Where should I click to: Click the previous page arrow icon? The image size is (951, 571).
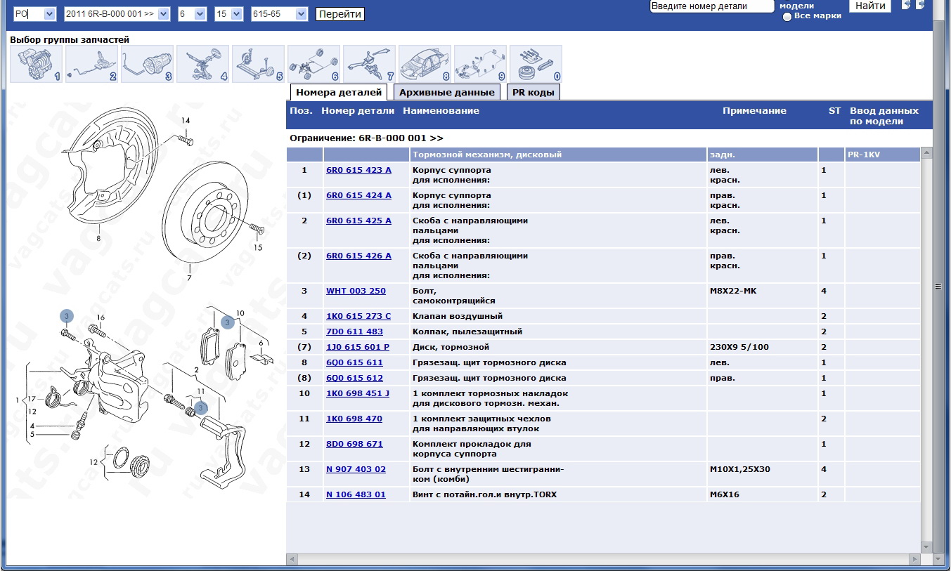pos(906,5)
